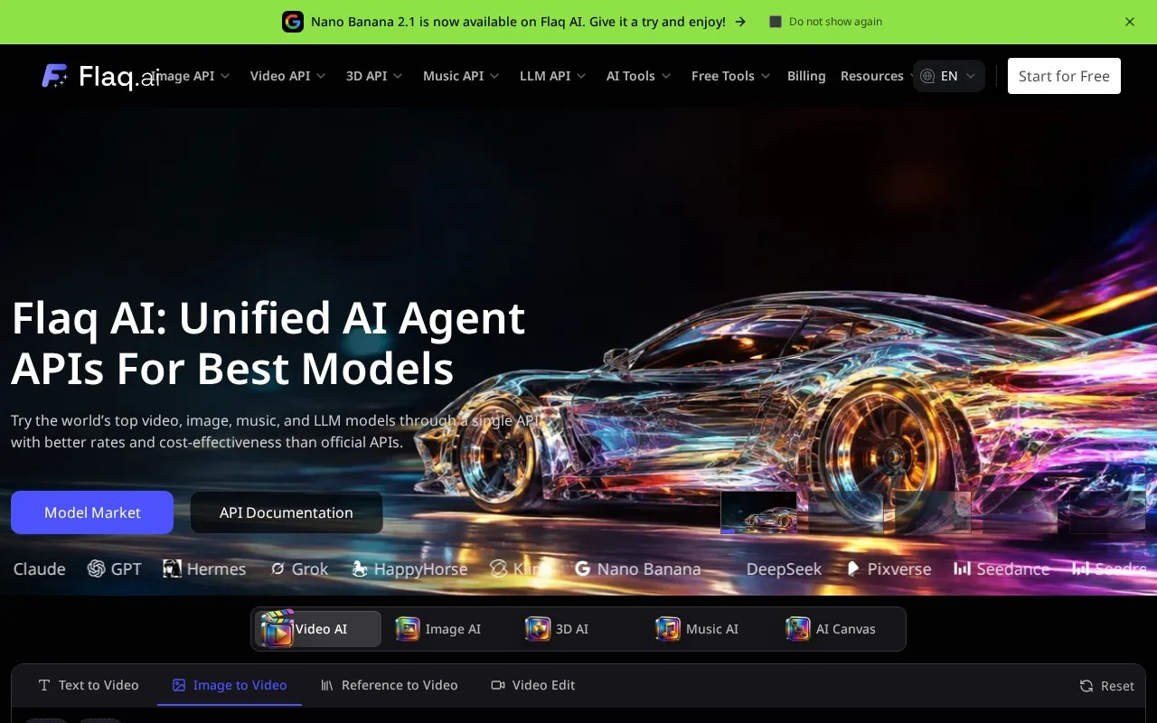Image resolution: width=1157 pixels, height=723 pixels.
Task: Open the Flaq.ai logo home link
Action: pos(100,76)
